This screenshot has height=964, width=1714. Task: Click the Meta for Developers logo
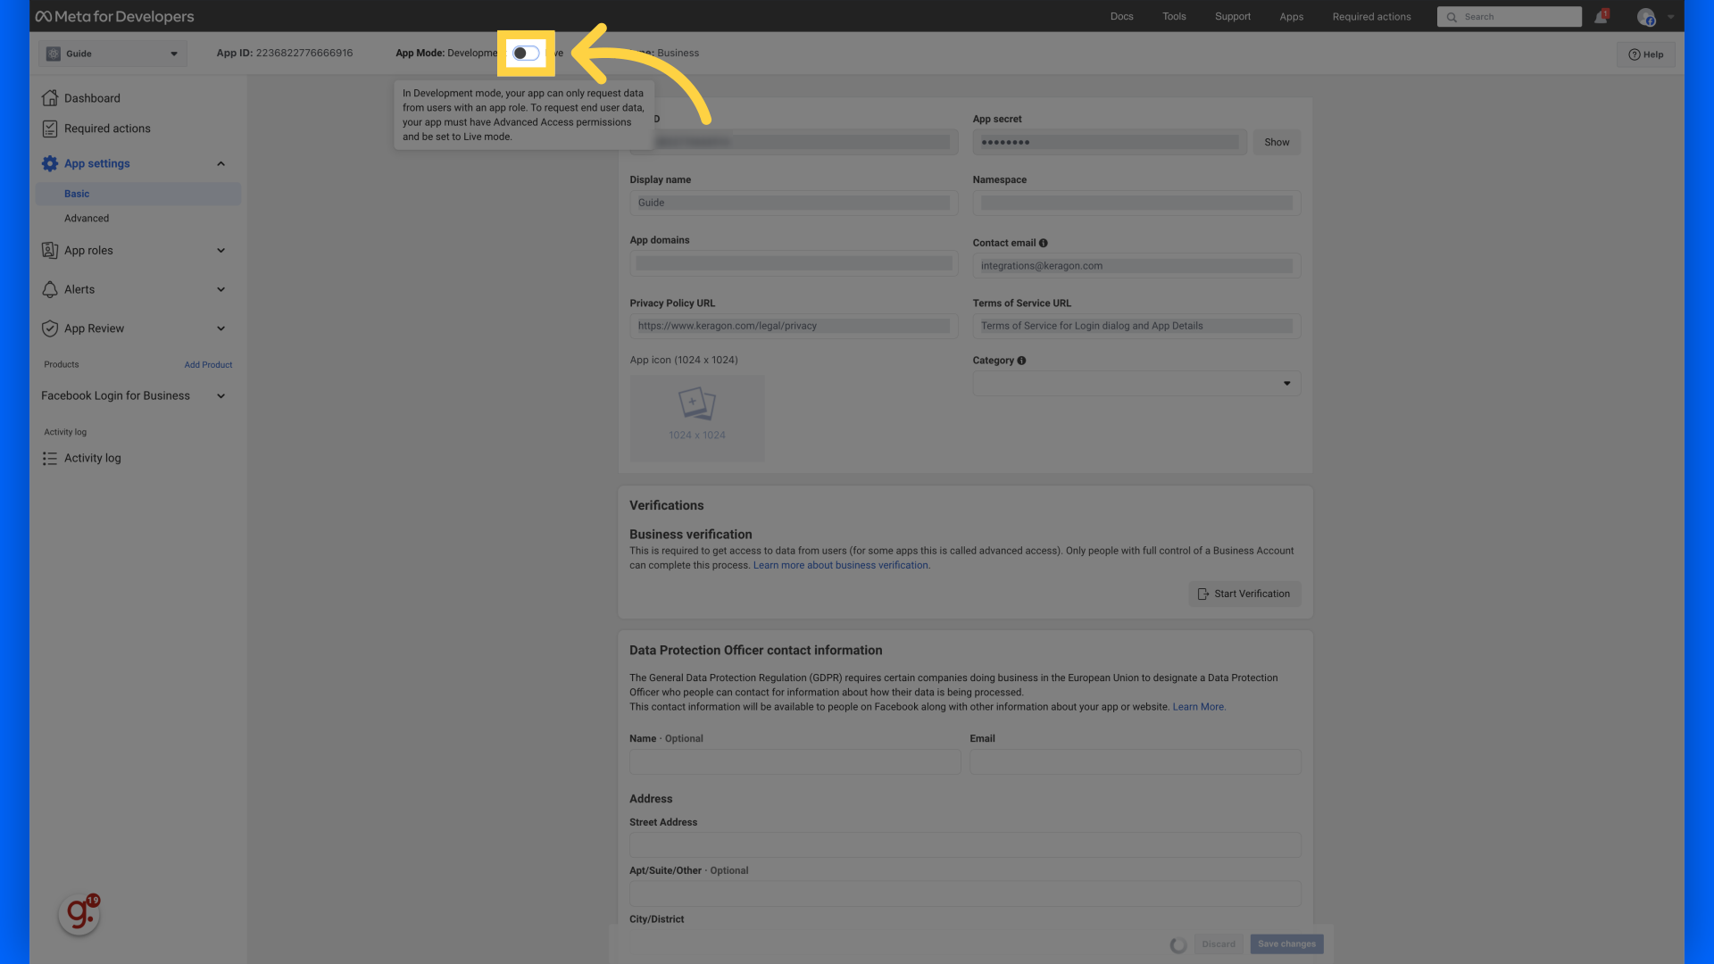114,16
